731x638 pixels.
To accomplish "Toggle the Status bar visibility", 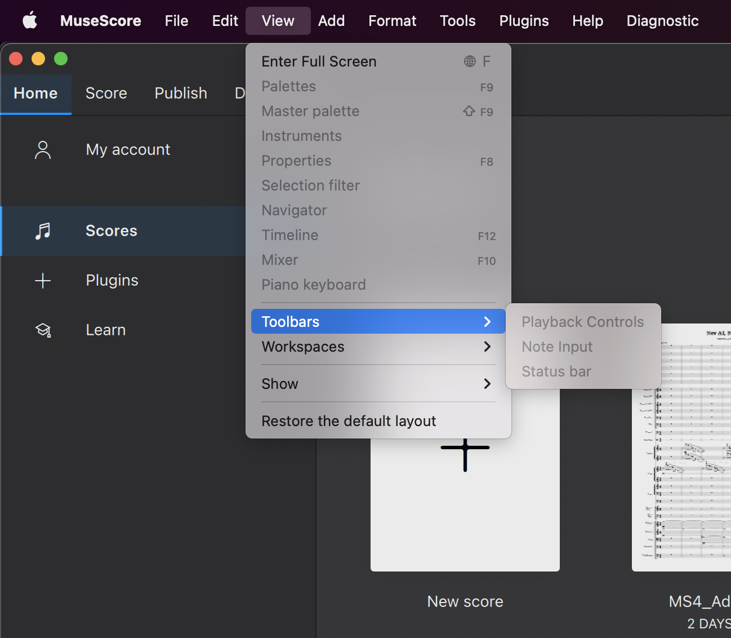I will 556,371.
